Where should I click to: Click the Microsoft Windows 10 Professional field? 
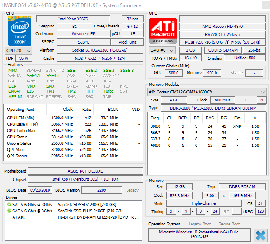(199, 234)
